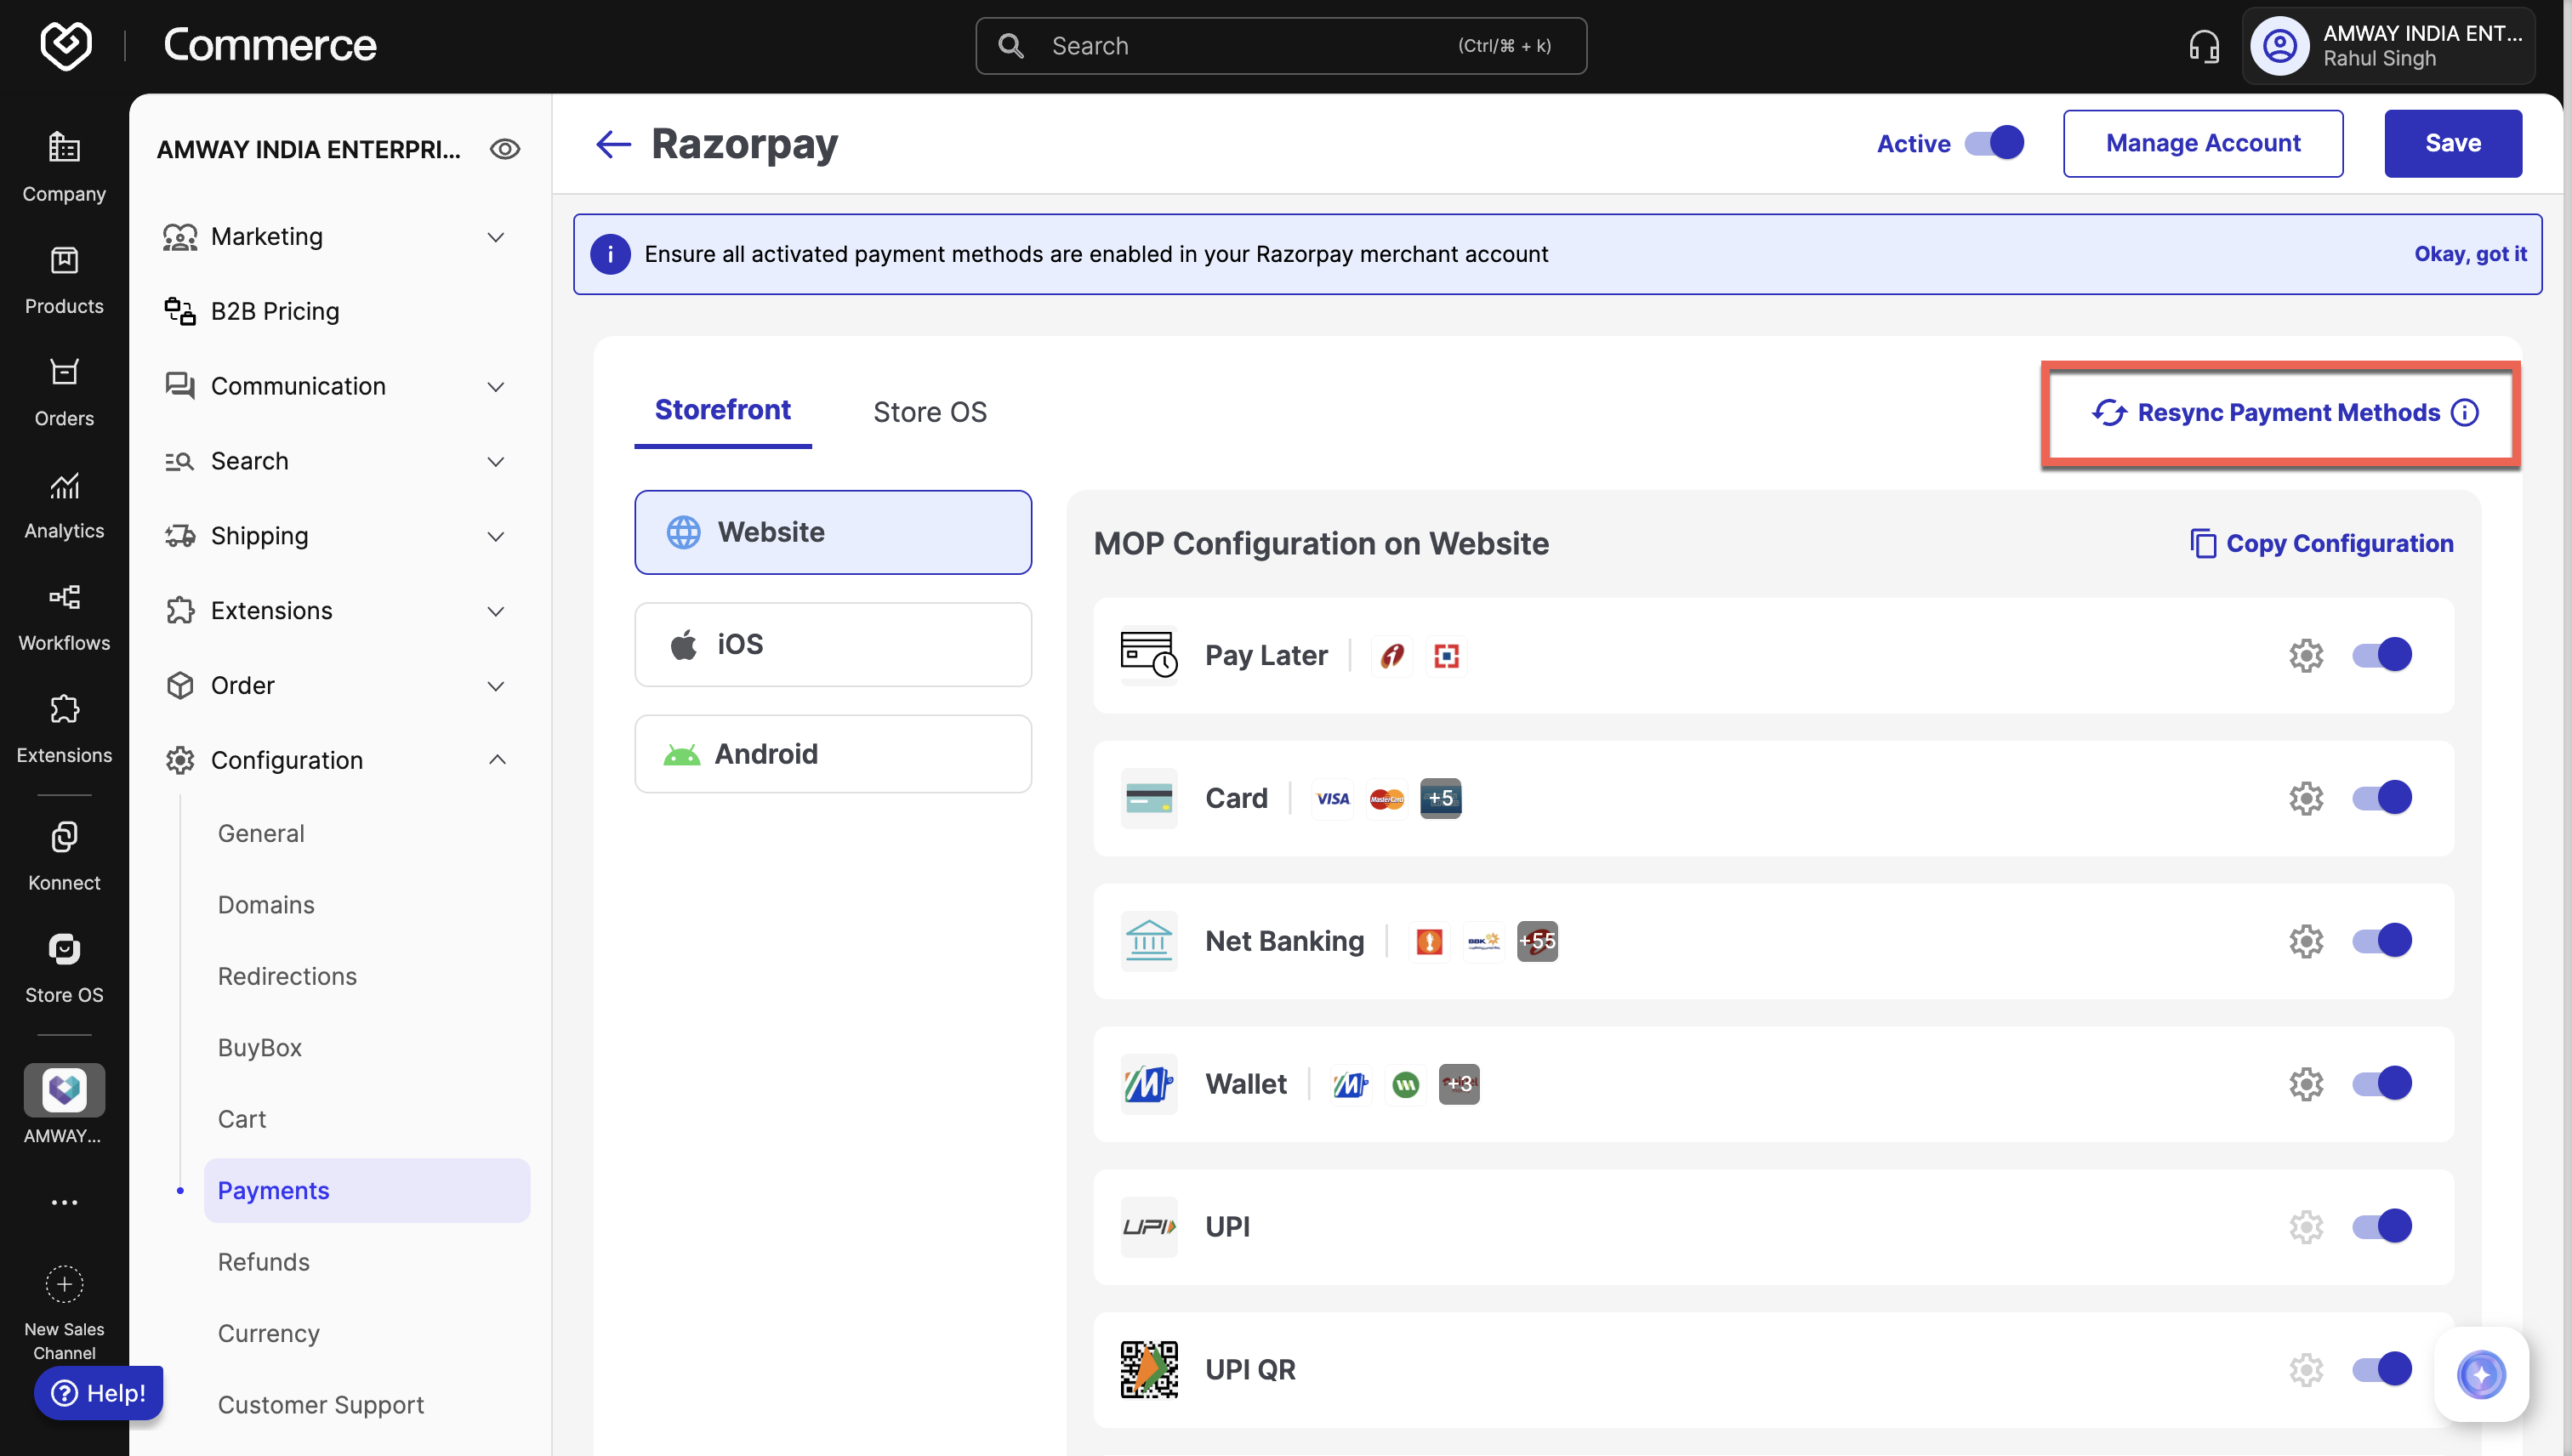The image size is (2572, 1456).
Task: Click the info icon beside Resync Payment Methods
Action: [2464, 412]
